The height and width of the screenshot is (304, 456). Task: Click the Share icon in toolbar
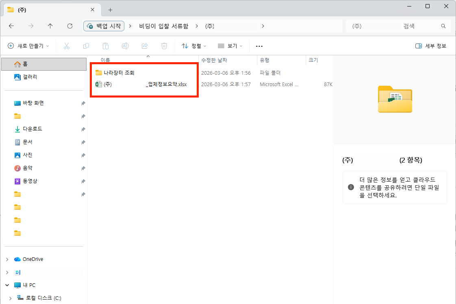(x=145, y=46)
